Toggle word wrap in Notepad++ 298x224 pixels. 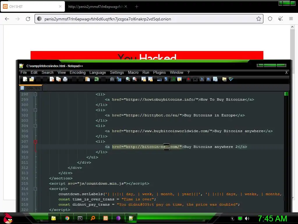pyautogui.click(x=159, y=79)
